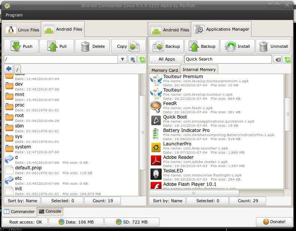This screenshot has width=296, height=231.
Task: Click the Delete trash can button
Action: click(x=92, y=46)
